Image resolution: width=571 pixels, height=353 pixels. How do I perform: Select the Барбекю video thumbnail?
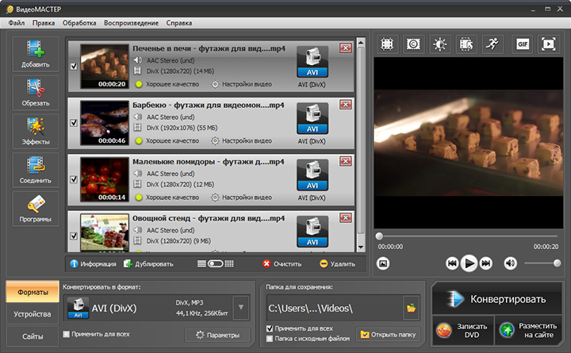(105, 123)
